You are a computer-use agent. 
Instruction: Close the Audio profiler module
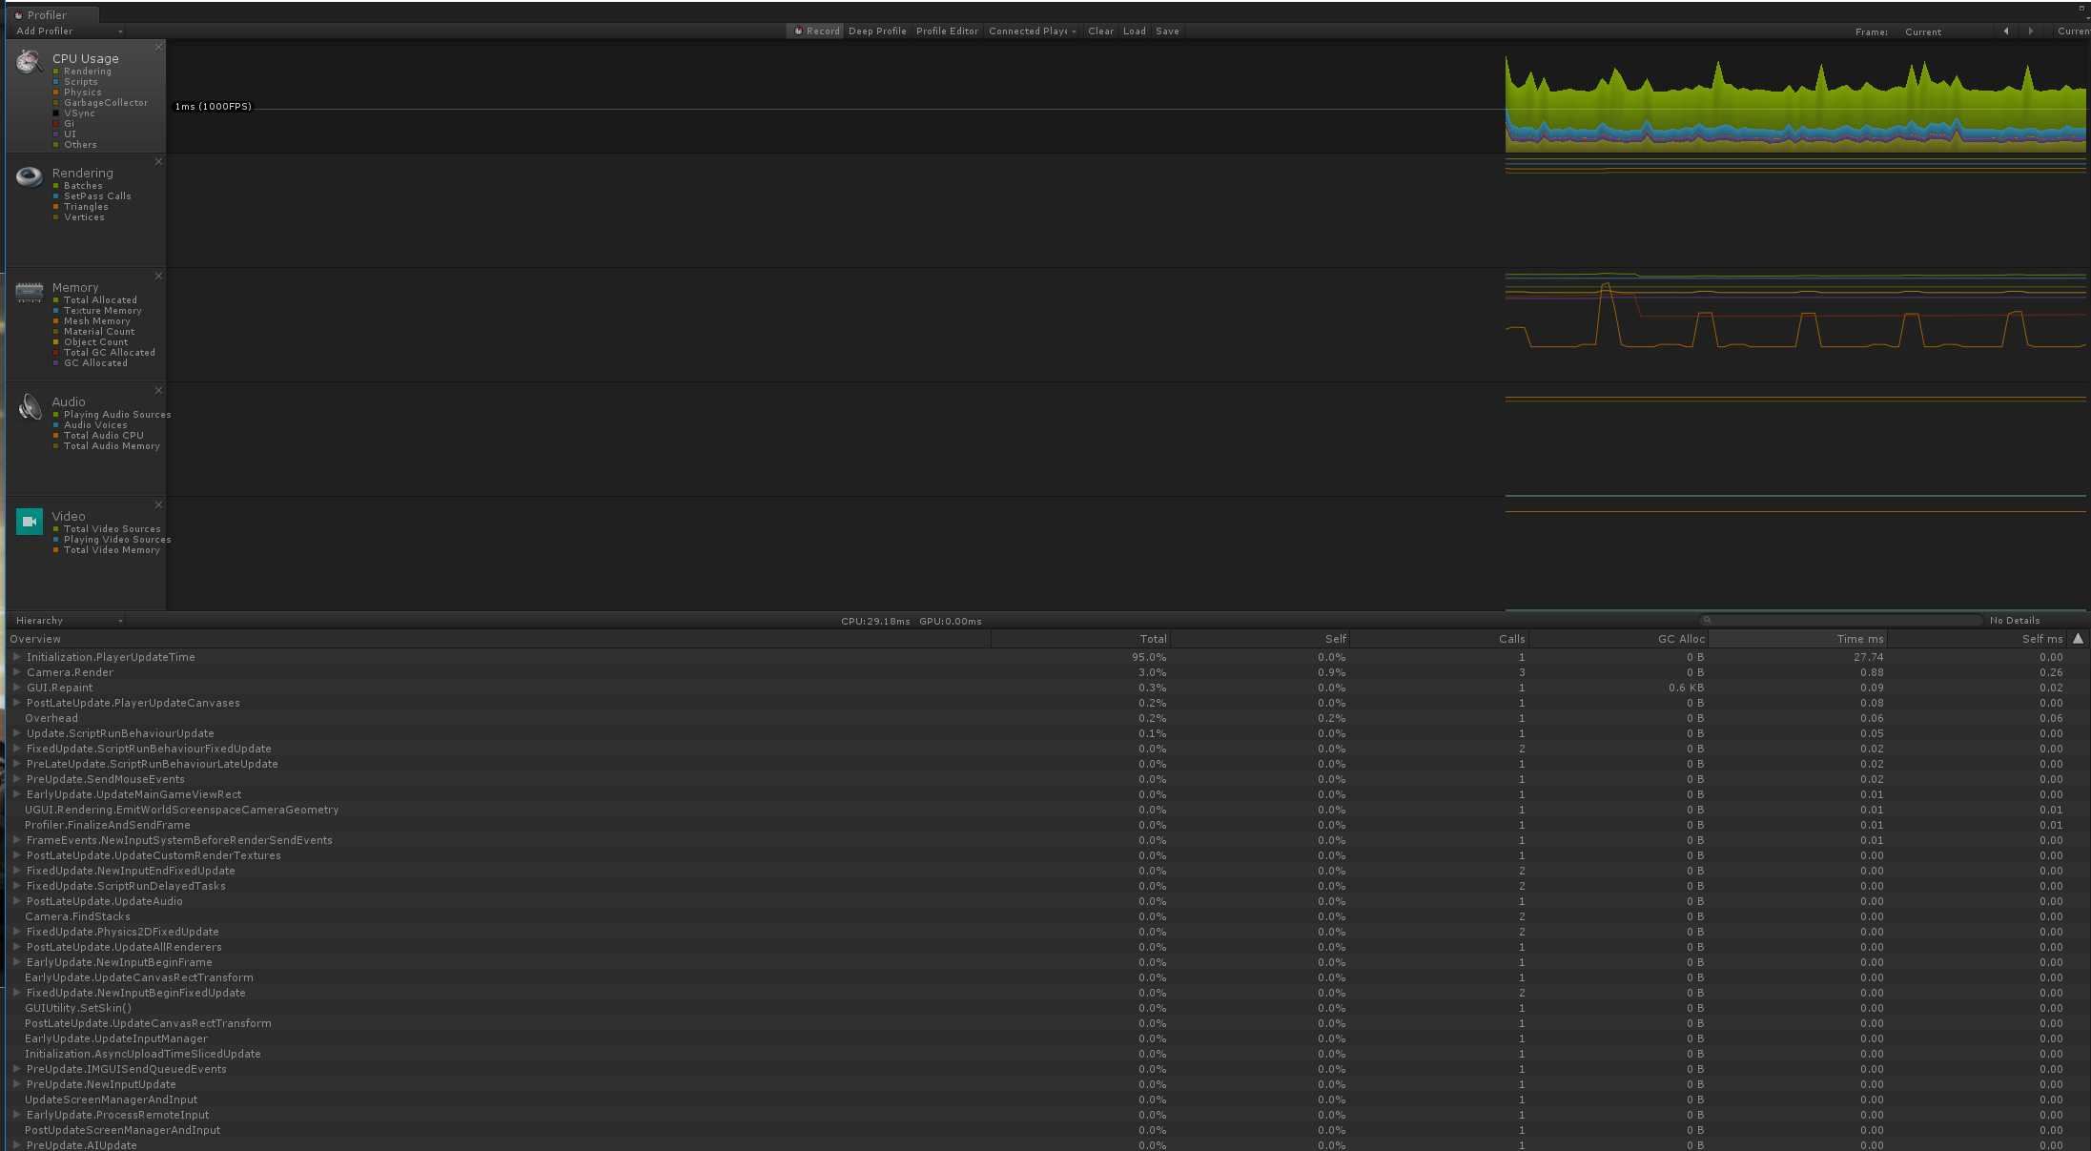pyautogui.click(x=158, y=390)
